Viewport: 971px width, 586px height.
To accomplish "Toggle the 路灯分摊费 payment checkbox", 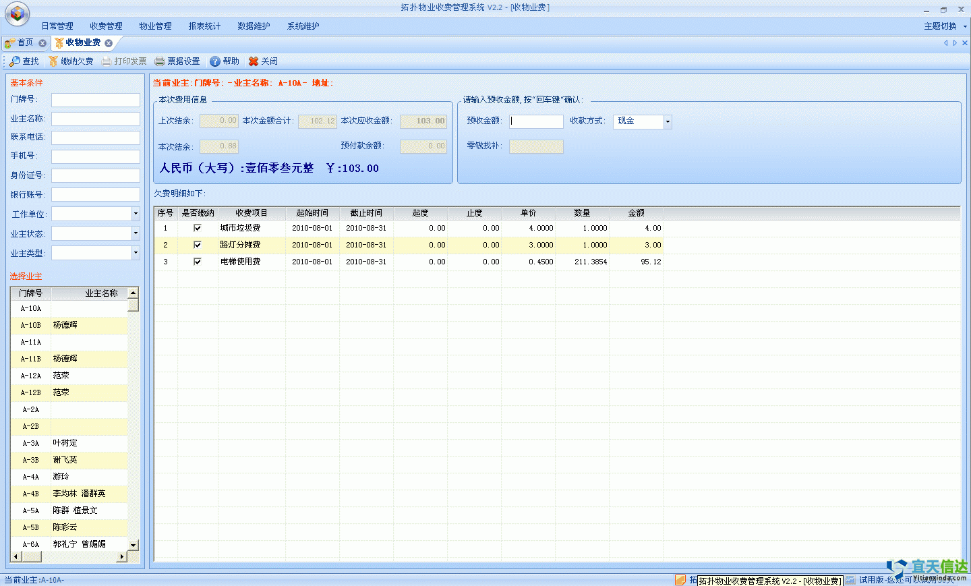I will click(198, 245).
